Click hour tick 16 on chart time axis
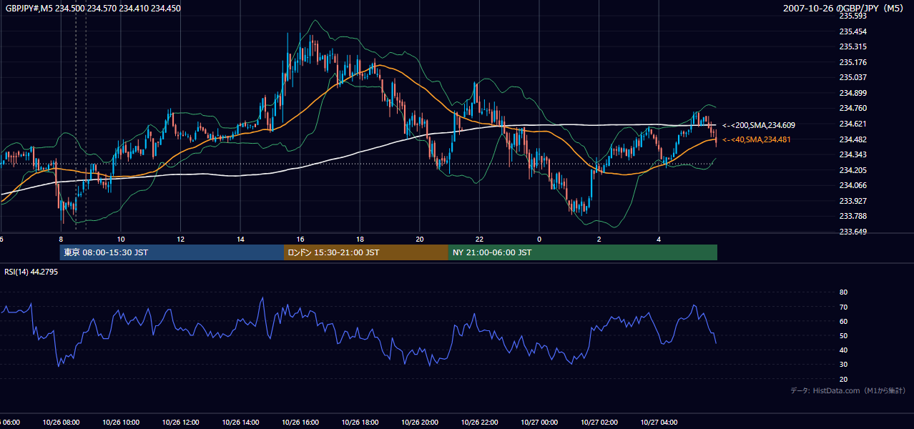This screenshot has height=429, width=914. [x=300, y=239]
